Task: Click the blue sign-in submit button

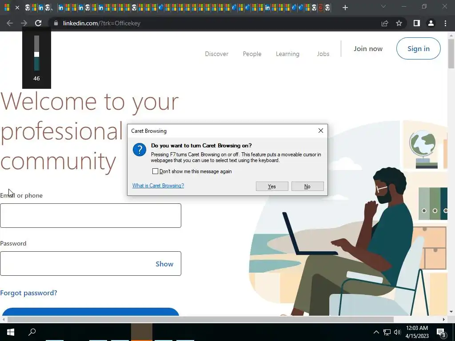Action: click(91, 312)
